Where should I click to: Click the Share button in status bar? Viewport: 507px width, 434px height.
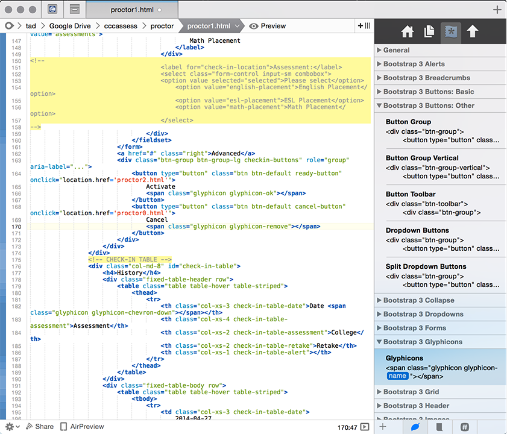(39, 427)
